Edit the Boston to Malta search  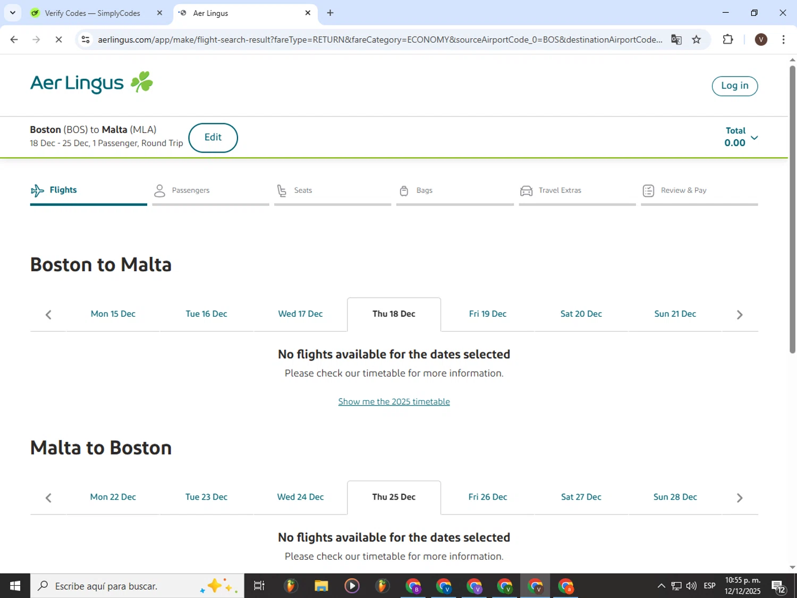pyautogui.click(x=213, y=138)
